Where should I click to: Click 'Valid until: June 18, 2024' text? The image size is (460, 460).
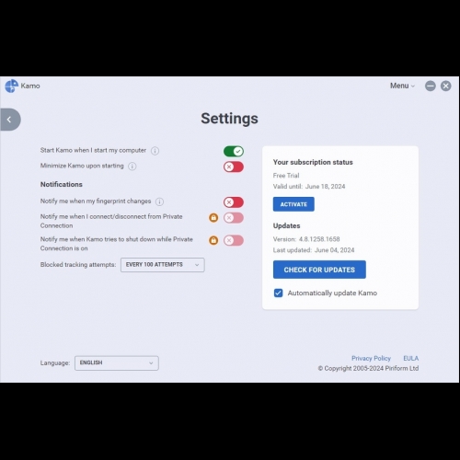[309, 187]
